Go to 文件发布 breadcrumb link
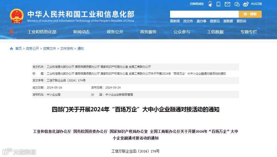Image resolution: width=277 pixels, height=157 pixels. point(67,49)
